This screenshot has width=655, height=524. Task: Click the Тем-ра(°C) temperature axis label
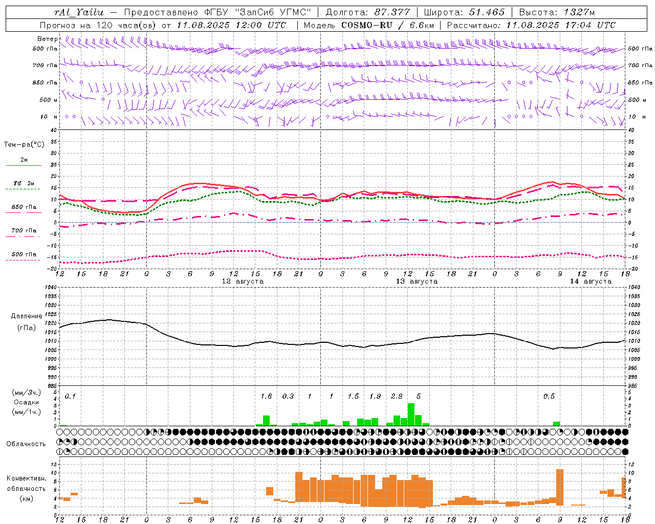click(x=24, y=145)
